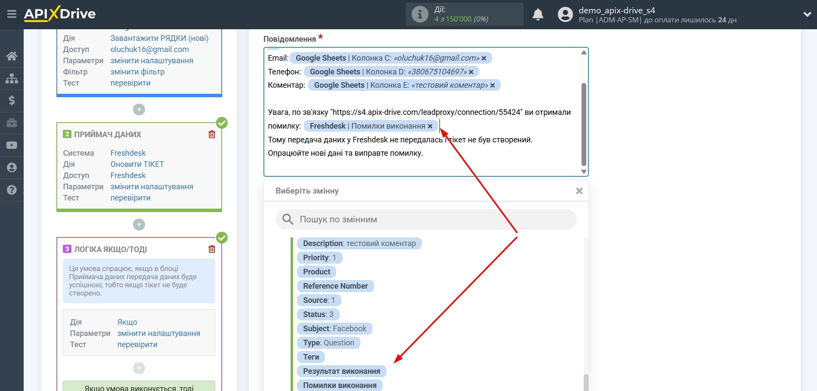Delete the ПРИЙМАЧ ДАНИХ block
The image size is (817, 391).
coord(212,134)
